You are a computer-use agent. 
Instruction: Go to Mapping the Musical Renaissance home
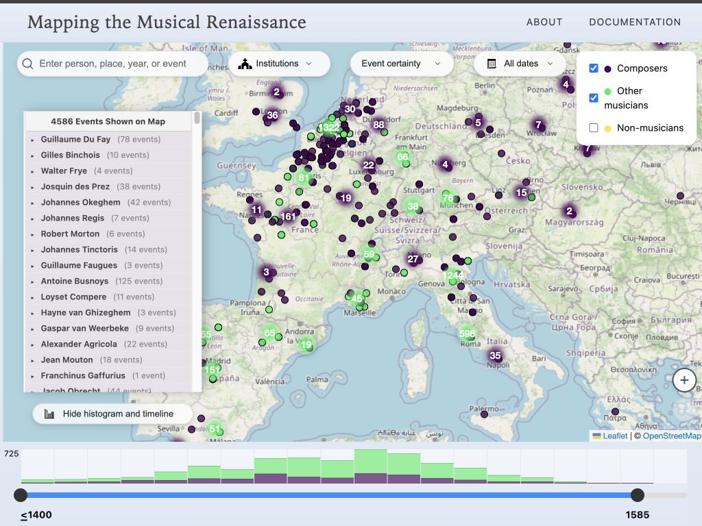167,22
